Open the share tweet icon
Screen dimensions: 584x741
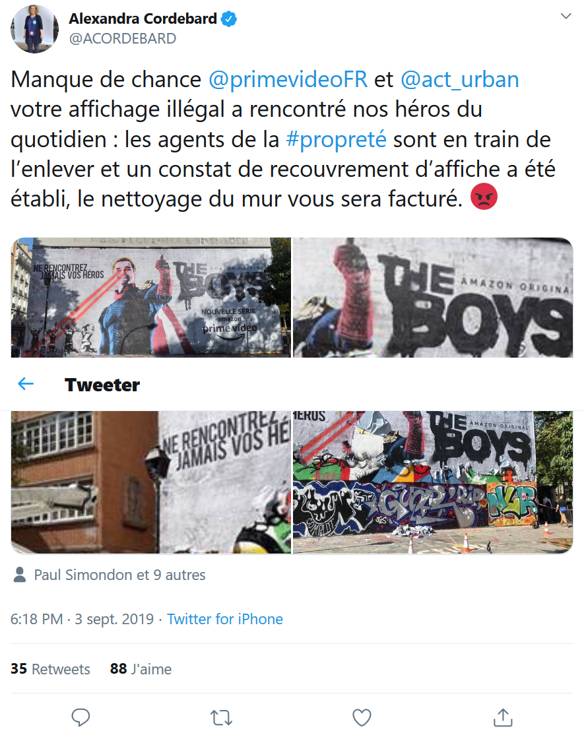pyautogui.click(x=503, y=717)
